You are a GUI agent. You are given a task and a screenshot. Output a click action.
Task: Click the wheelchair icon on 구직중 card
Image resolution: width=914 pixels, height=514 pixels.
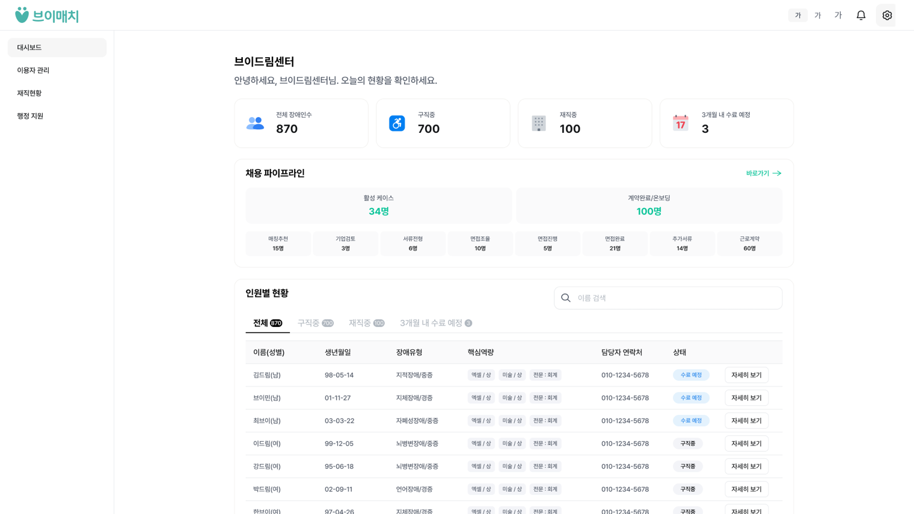coord(397,123)
